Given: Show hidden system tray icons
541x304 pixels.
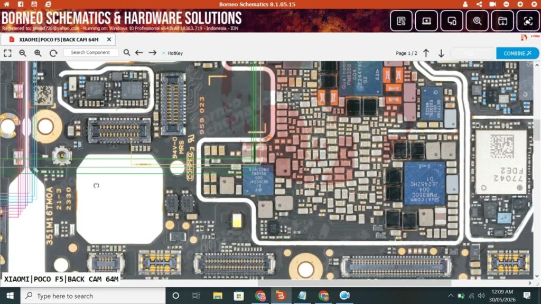Looking at the screenshot, I should 451,296.
